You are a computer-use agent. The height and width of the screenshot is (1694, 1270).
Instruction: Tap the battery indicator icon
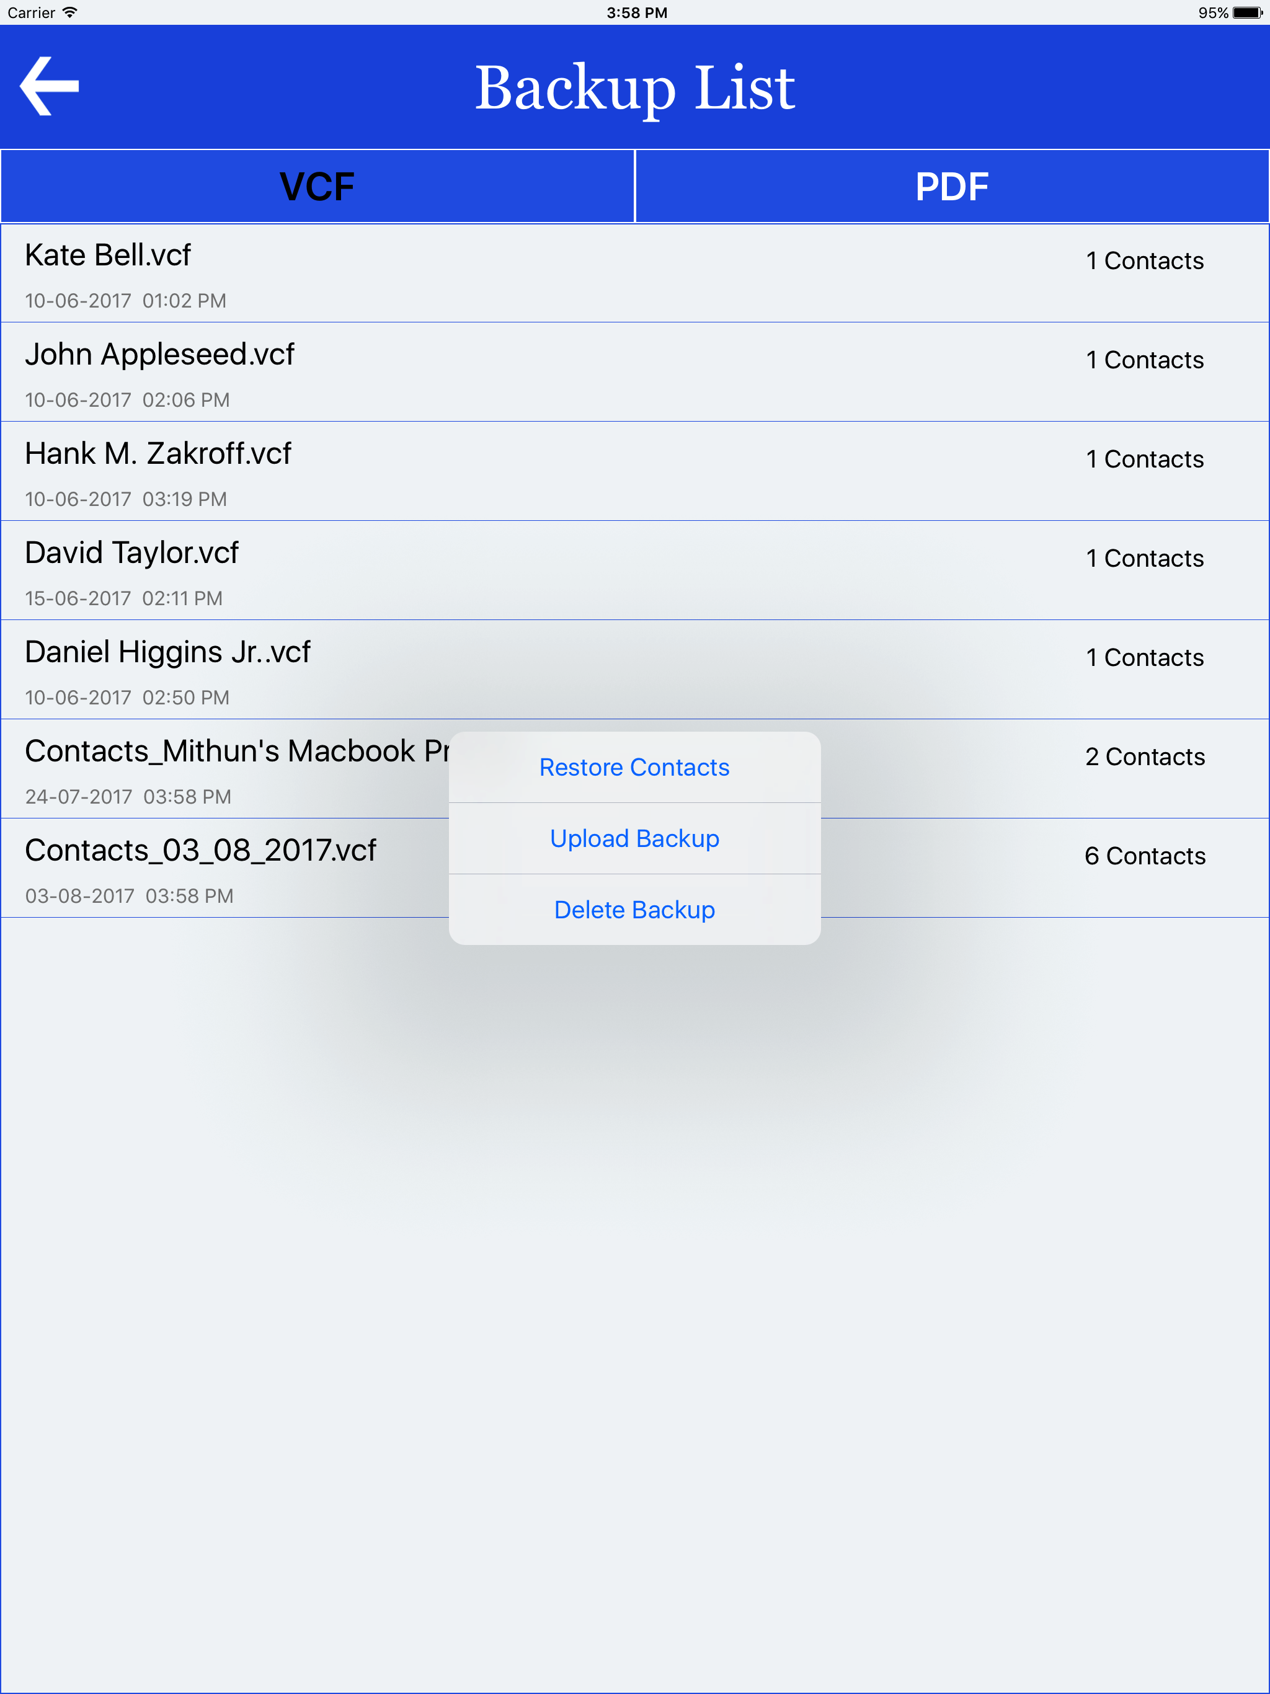point(1248,12)
